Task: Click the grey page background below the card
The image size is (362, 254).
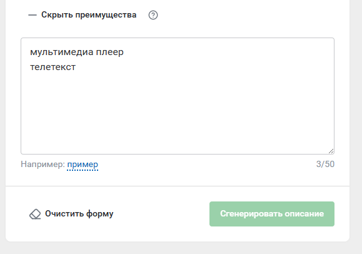Action: 178,248
